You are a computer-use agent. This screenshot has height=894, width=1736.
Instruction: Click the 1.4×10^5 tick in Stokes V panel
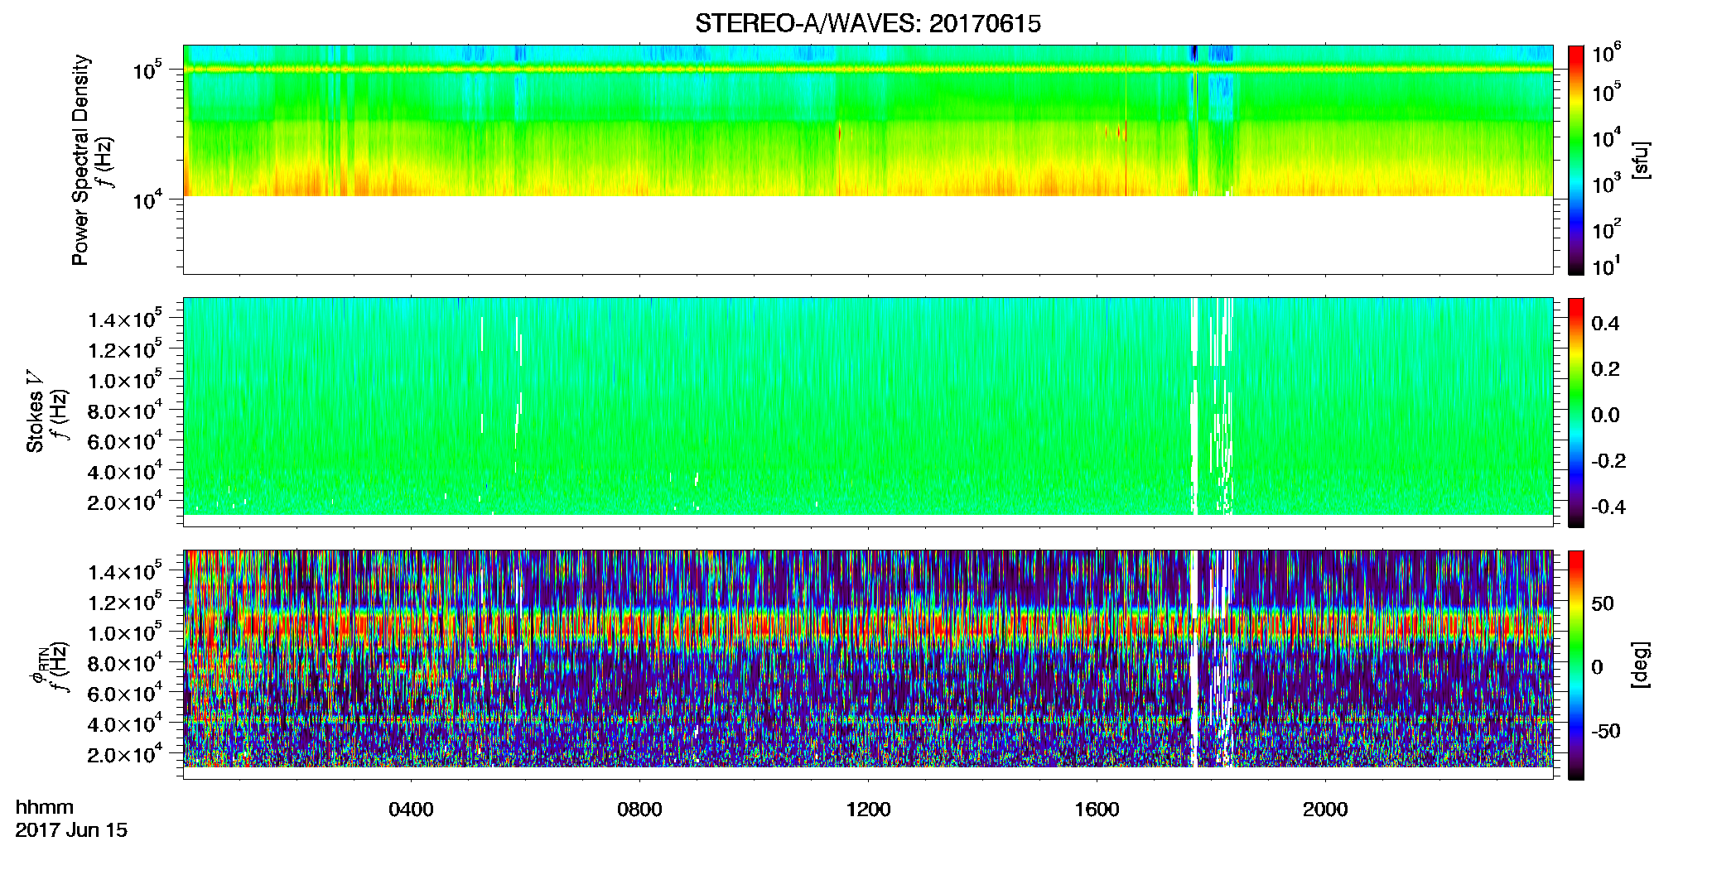(x=125, y=320)
